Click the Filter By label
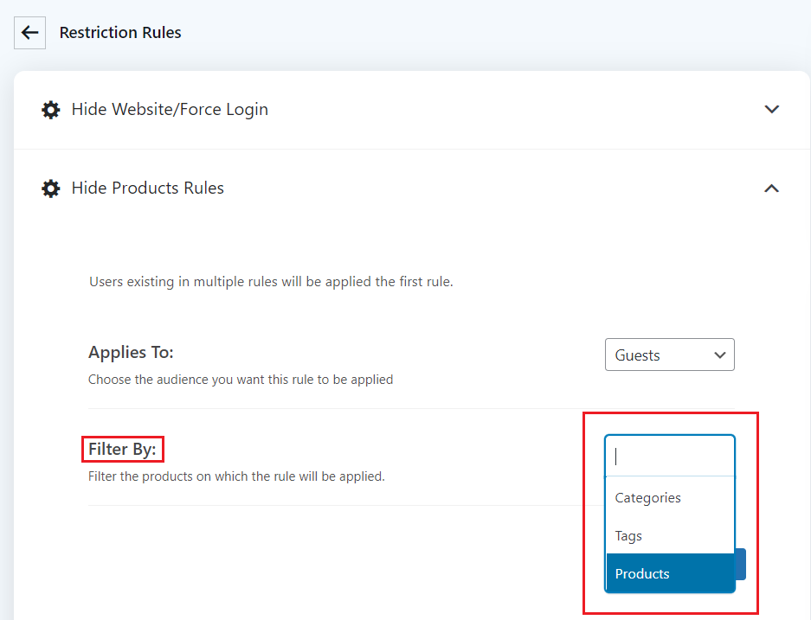 (x=122, y=449)
